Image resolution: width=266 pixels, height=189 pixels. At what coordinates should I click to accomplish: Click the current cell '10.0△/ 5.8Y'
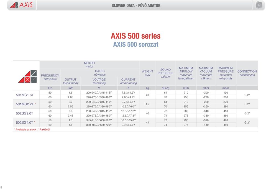[x=128, y=120]
